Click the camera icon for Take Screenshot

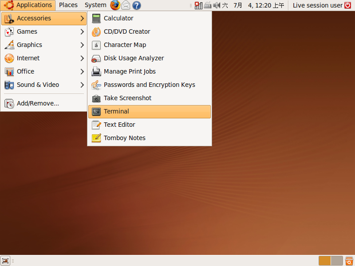[x=96, y=98]
